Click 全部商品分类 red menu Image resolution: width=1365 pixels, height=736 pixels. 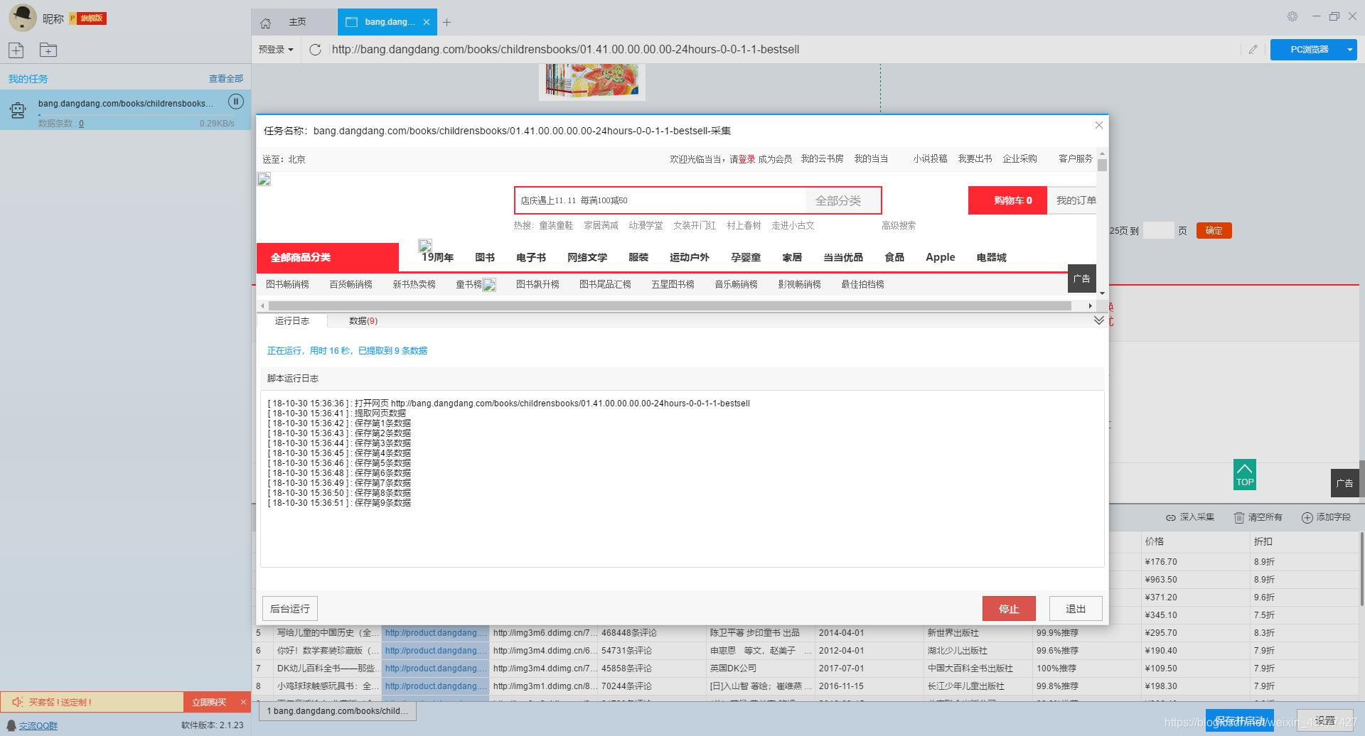[328, 257]
